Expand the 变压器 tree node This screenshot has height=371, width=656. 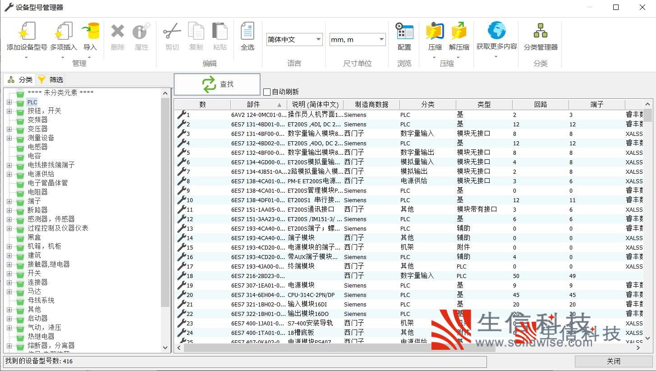coord(9,129)
